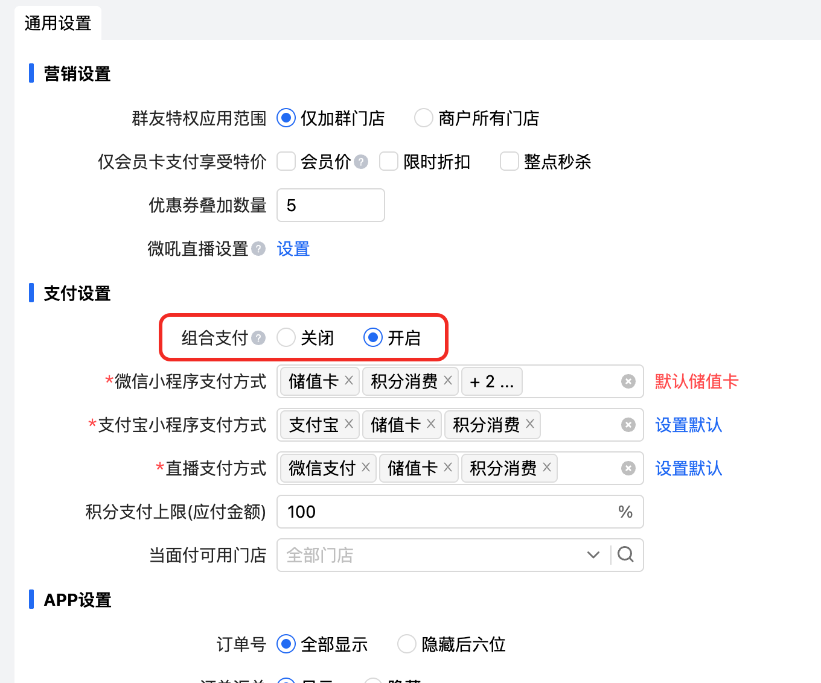Screen dimensions: 821x683
Task: Click search icon in 当面付可用门店
Action: 626,554
